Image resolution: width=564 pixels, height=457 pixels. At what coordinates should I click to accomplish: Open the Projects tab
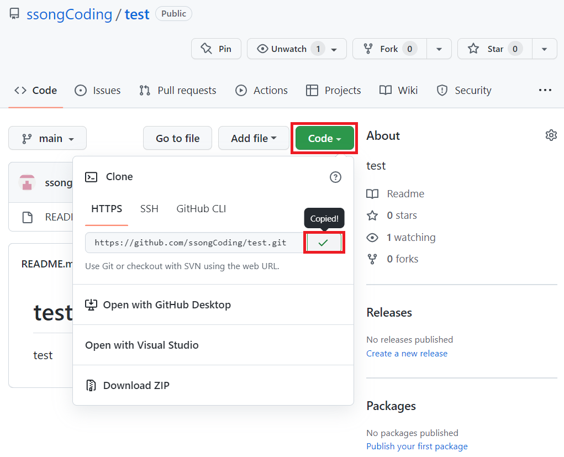333,90
